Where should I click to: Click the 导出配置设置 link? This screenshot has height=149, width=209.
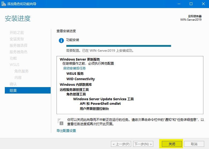[x=66, y=131]
